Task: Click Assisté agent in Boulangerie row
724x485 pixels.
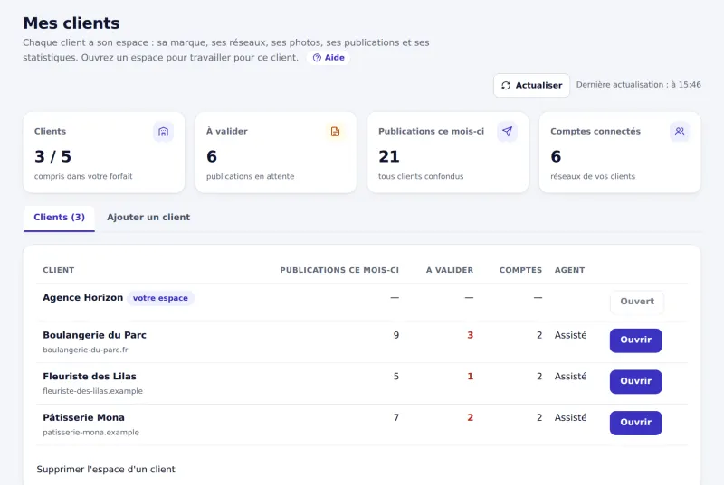Action: pos(571,335)
